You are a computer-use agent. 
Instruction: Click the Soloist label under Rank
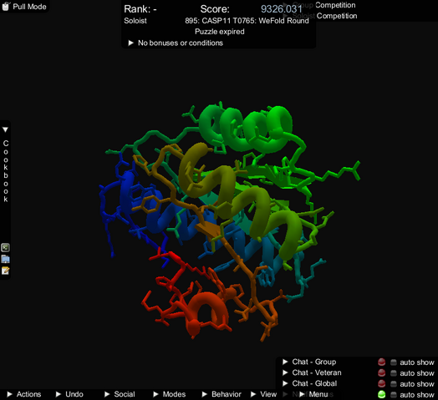[x=135, y=21]
